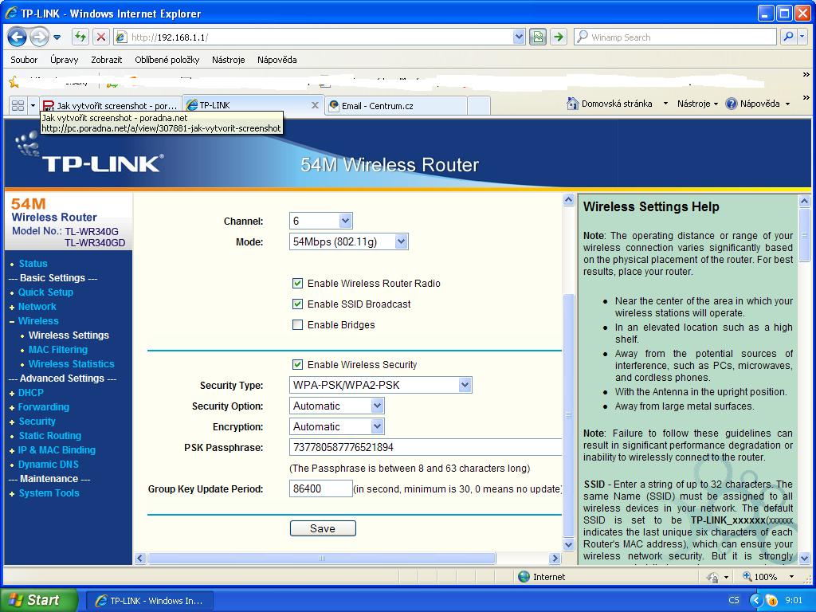Open the address bar history dropdown
The height and width of the screenshot is (612, 816).
(518, 37)
